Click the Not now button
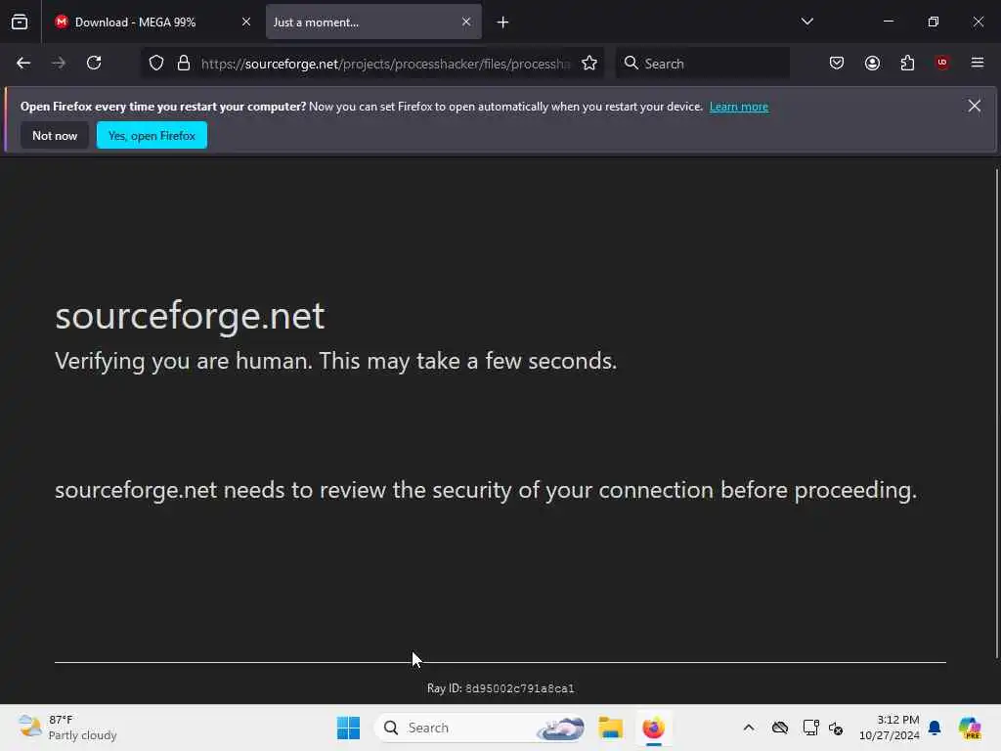This screenshot has width=1001, height=751. point(55,135)
